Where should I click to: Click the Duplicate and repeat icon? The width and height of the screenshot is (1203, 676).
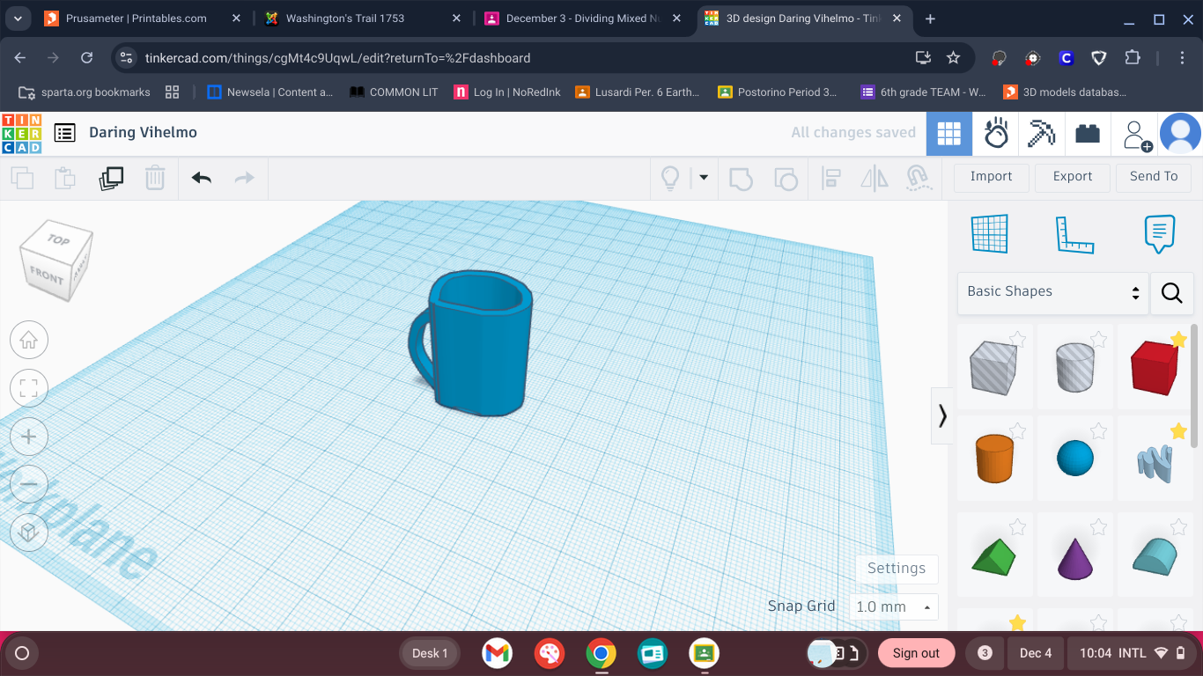[x=111, y=179]
